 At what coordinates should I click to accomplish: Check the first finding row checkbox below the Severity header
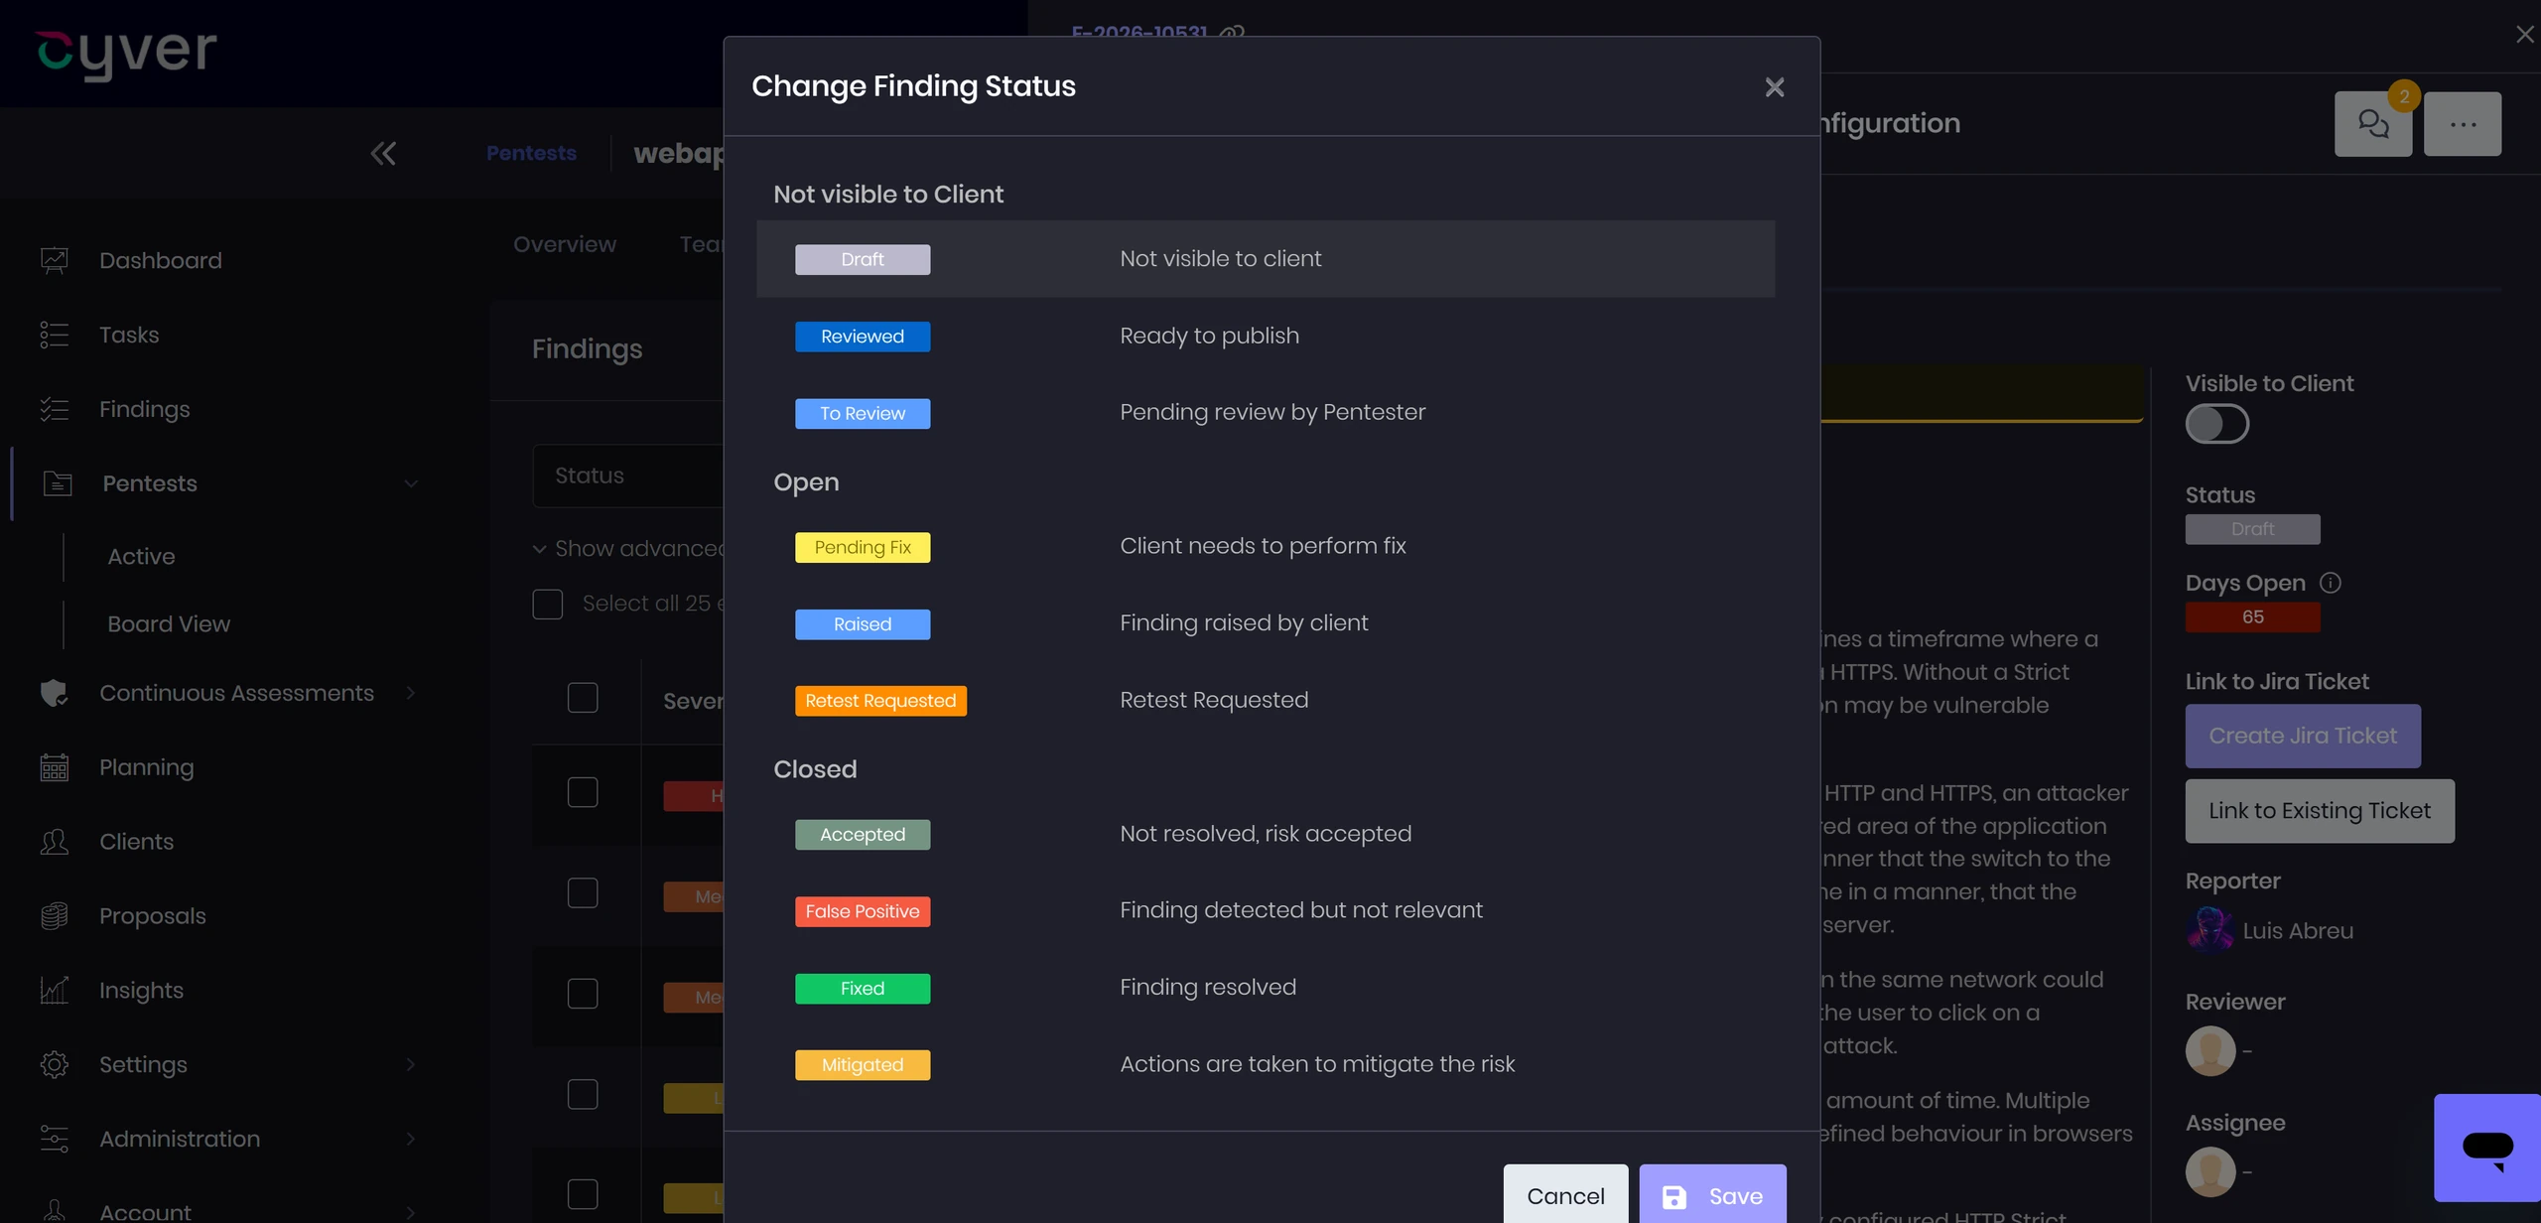[x=583, y=792]
